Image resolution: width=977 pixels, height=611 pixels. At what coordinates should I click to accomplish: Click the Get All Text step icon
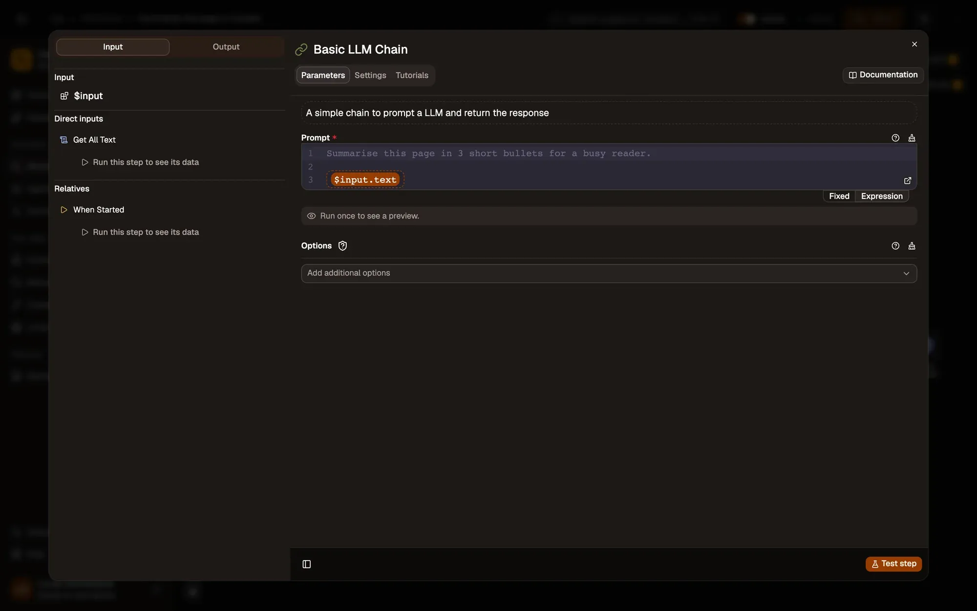coord(64,140)
